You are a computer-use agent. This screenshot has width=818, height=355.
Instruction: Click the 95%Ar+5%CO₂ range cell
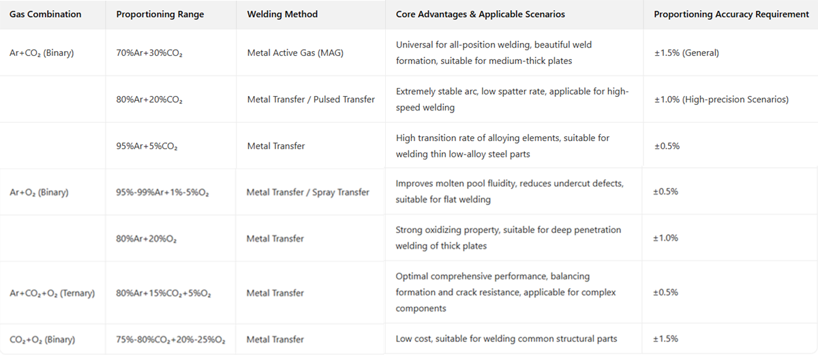click(x=147, y=146)
